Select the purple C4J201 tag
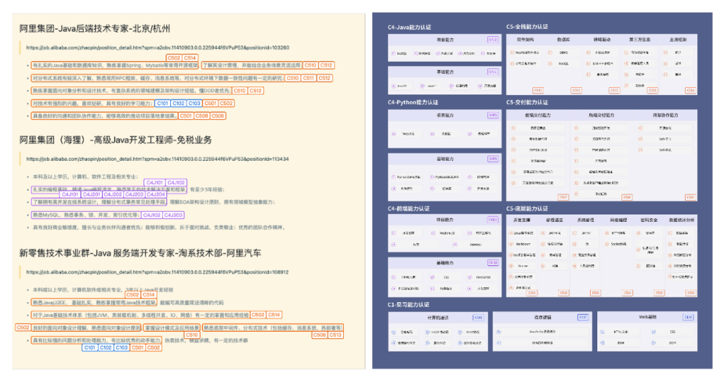724x382 pixels. [x=91, y=195]
